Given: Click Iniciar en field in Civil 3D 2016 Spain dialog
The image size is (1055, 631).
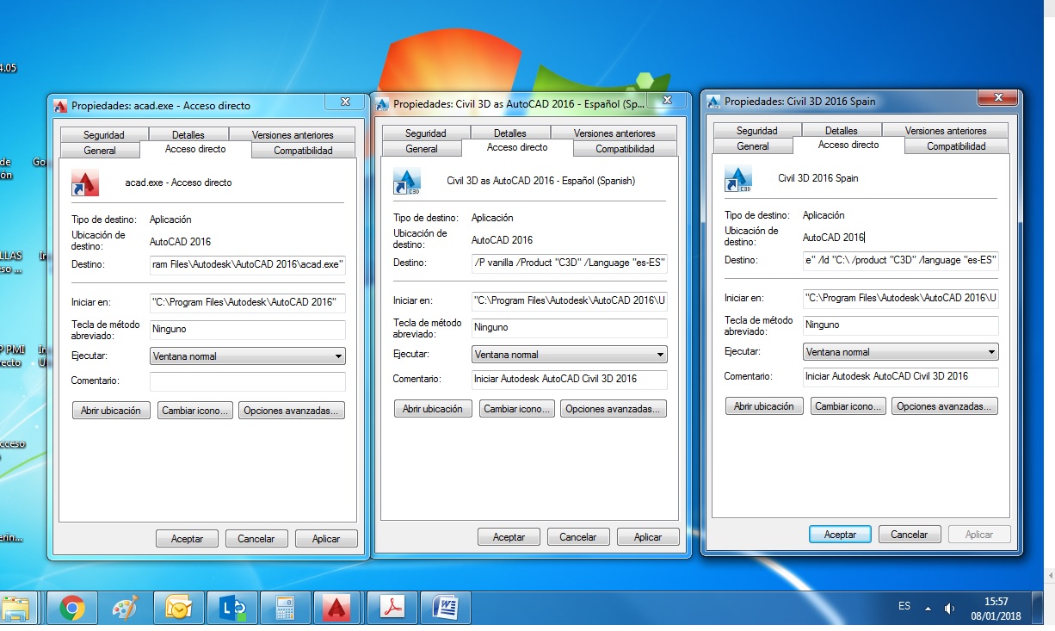Looking at the screenshot, I should tap(901, 299).
